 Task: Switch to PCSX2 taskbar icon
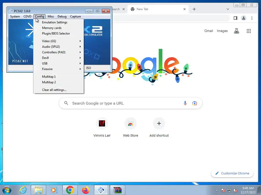pyautogui.click(x=101, y=190)
